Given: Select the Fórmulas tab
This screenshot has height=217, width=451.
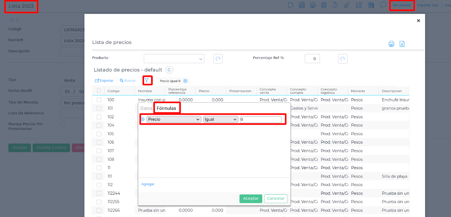Looking at the screenshot, I should [x=166, y=108].
